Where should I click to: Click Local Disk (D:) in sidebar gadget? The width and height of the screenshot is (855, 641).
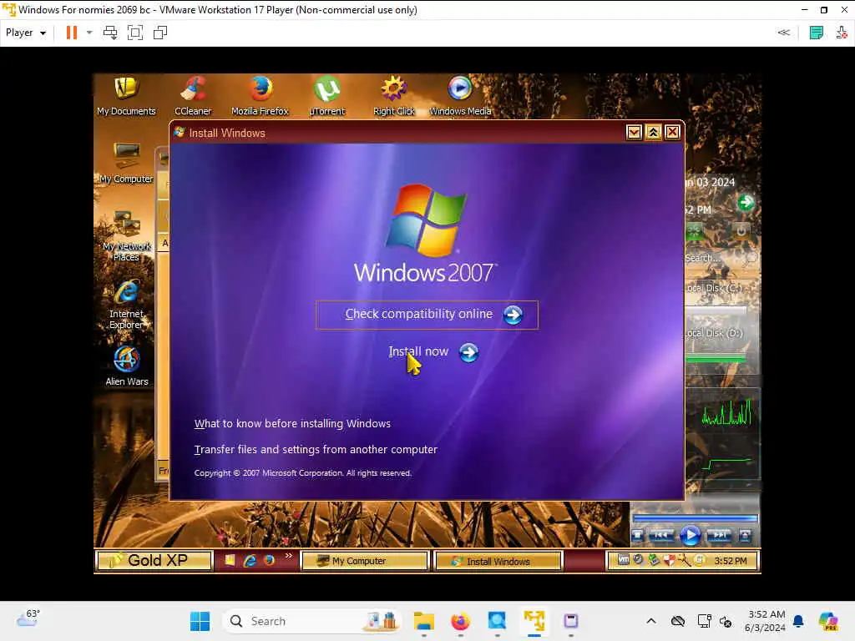click(x=715, y=333)
